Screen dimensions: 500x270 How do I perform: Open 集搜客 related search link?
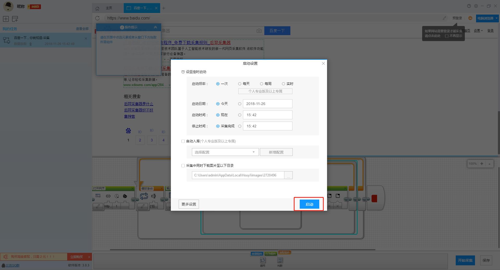[x=129, y=116]
